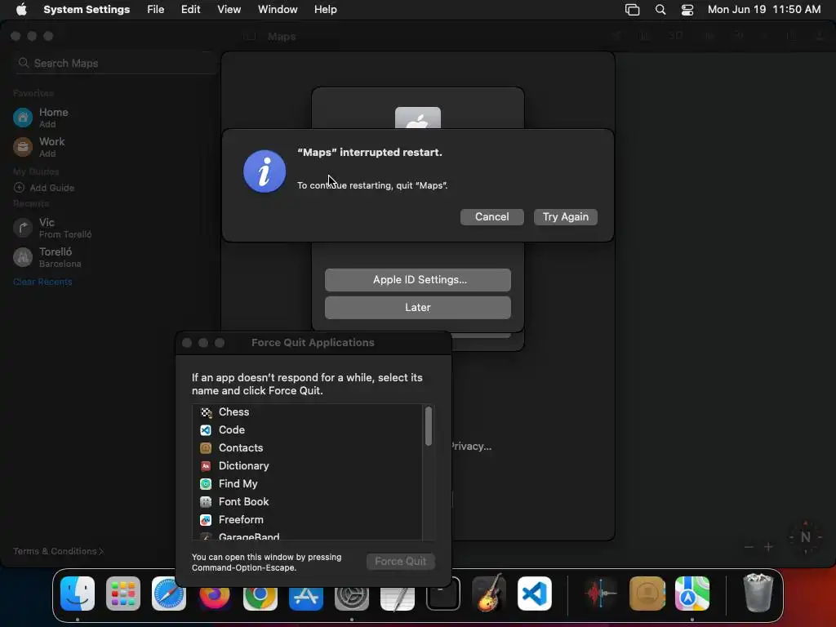Choose the Later button
The height and width of the screenshot is (627, 836).
[417, 308]
